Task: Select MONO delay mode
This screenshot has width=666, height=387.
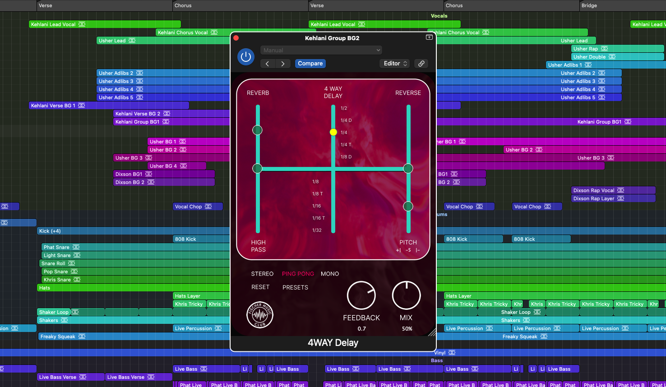Action: [x=330, y=274]
